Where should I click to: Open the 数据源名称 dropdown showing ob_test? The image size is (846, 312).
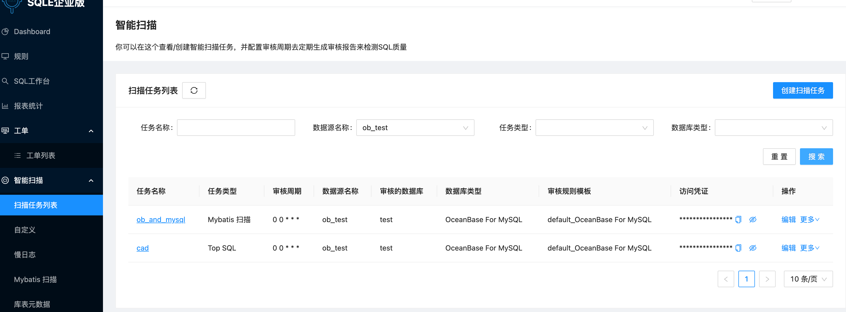(x=415, y=128)
